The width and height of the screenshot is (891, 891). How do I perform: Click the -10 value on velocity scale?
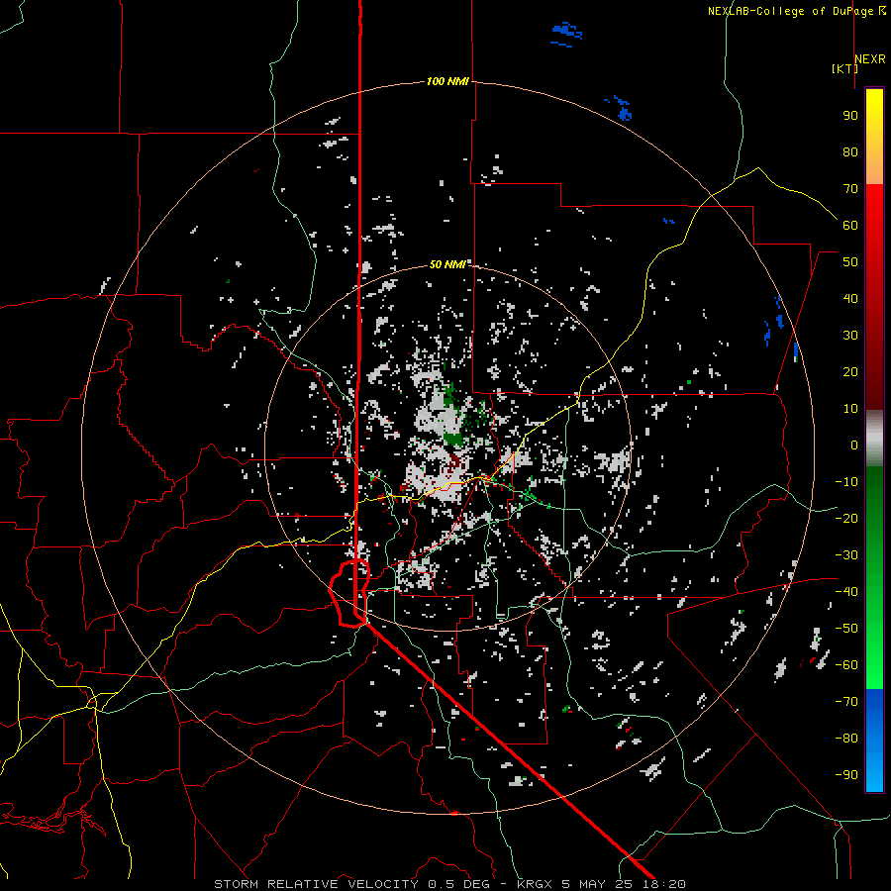tap(846, 482)
